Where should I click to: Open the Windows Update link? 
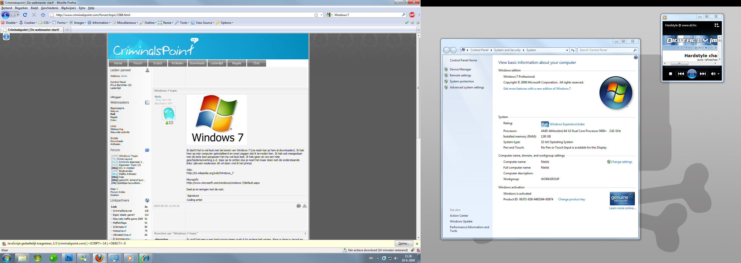tap(461, 222)
